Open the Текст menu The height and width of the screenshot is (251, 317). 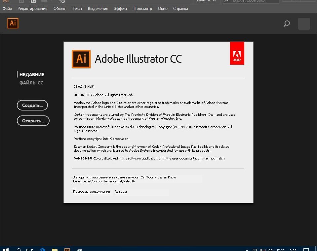(x=77, y=9)
